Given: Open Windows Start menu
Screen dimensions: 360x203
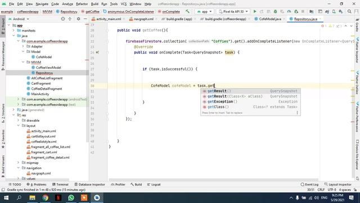Looking at the screenshot, I should click(x=6, y=198).
